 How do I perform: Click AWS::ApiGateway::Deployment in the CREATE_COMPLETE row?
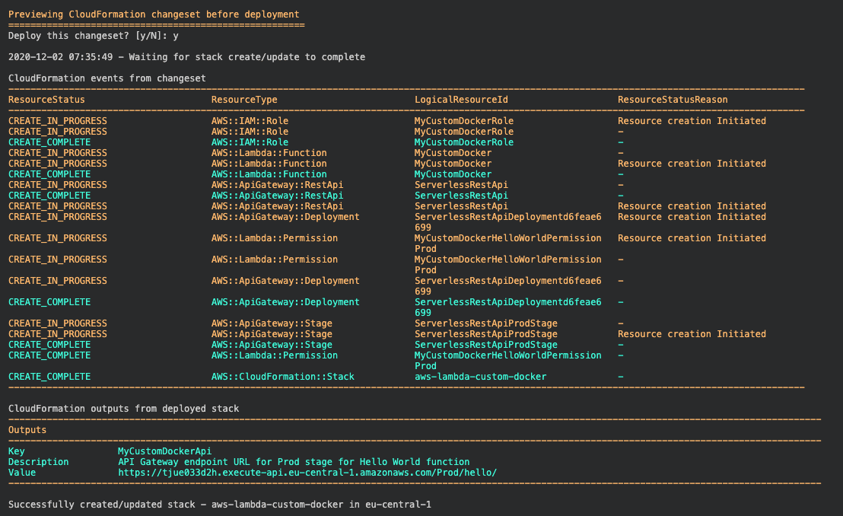pos(285,302)
